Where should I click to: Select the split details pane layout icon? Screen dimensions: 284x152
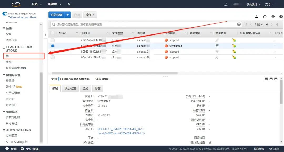(271, 79)
